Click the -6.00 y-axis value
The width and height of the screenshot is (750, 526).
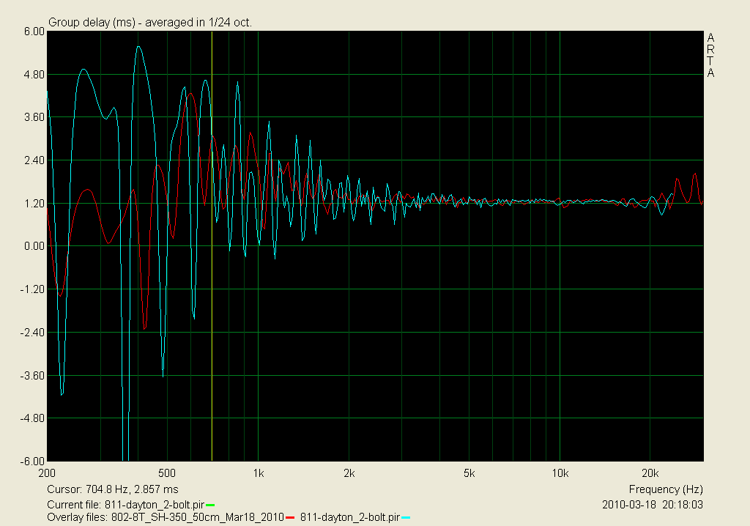[32, 462]
